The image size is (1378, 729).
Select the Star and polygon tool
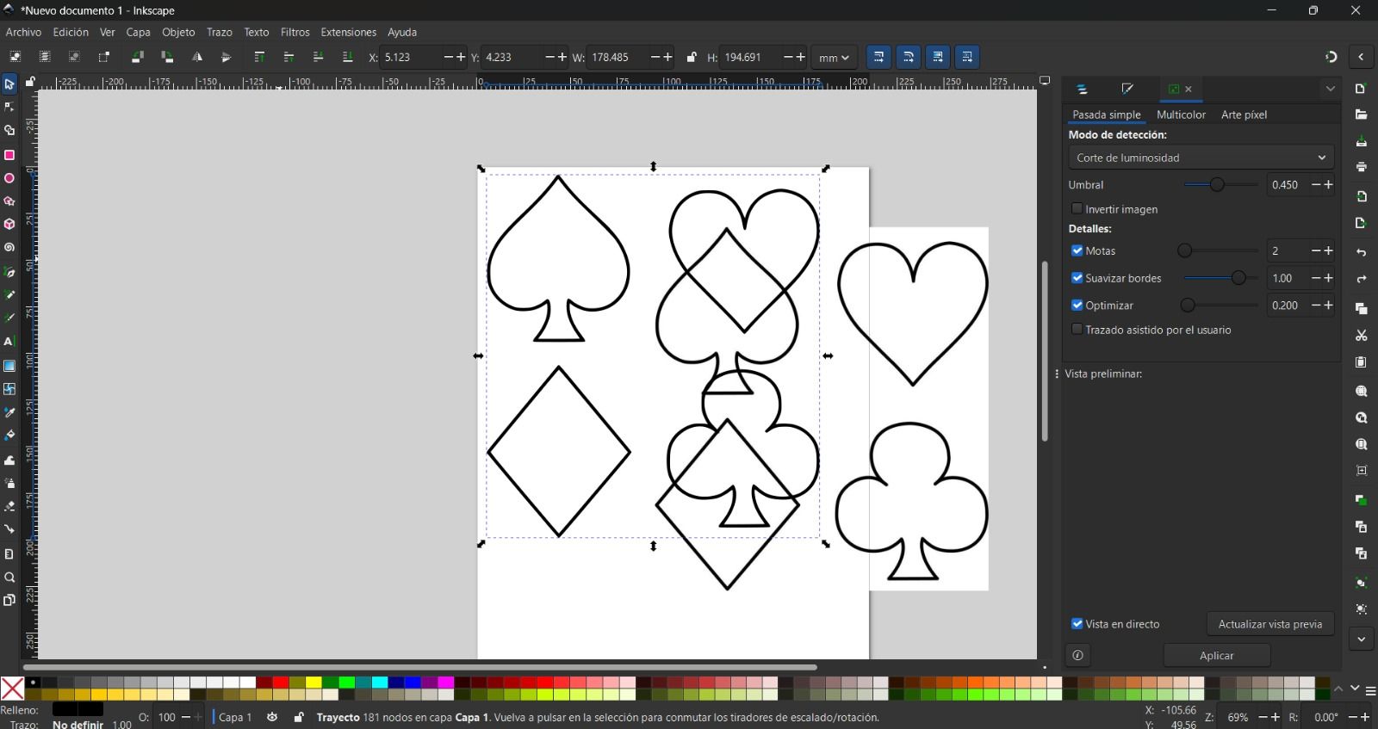9,201
